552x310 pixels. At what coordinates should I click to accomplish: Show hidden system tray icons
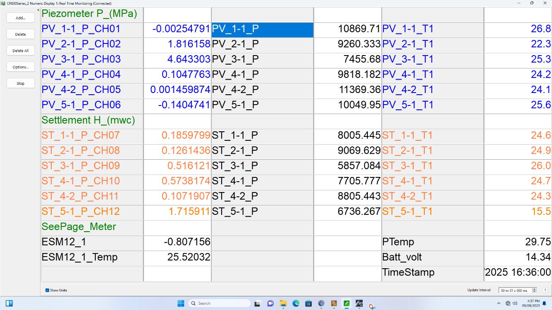[x=499, y=303]
